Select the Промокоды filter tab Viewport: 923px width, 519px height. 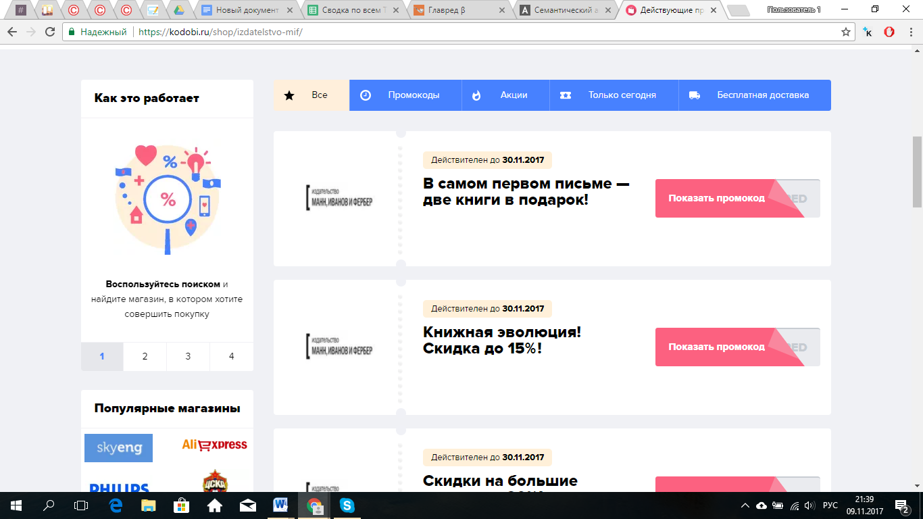click(405, 95)
